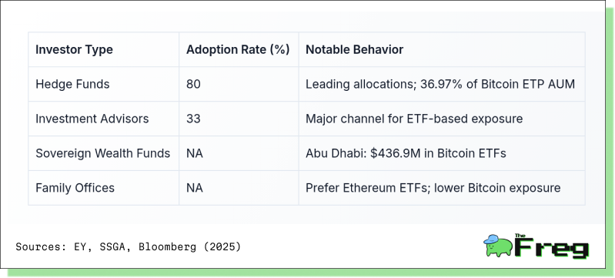Image resolution: width=615 pixels, height=278 pixels.
Task: Click the Hedge Funds row label
Action: (x=72, y=84)
